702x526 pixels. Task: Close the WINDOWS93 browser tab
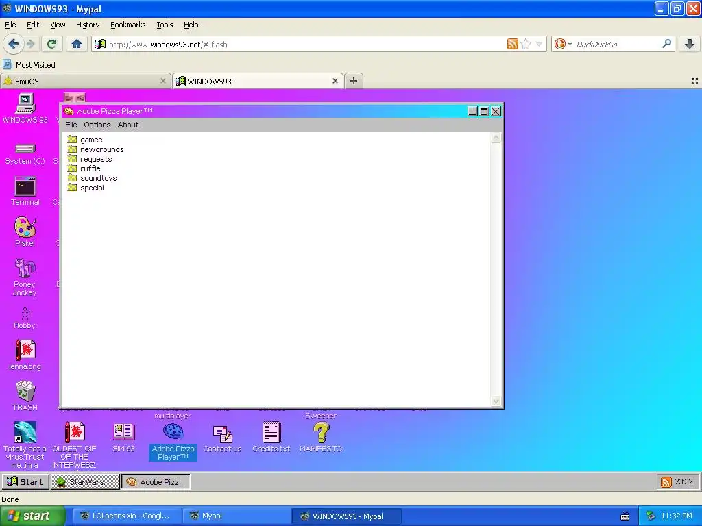click(x=335, y=81)
